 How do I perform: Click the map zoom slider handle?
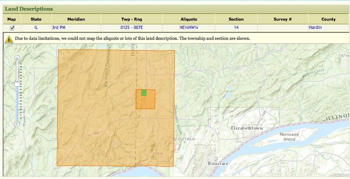17,84
